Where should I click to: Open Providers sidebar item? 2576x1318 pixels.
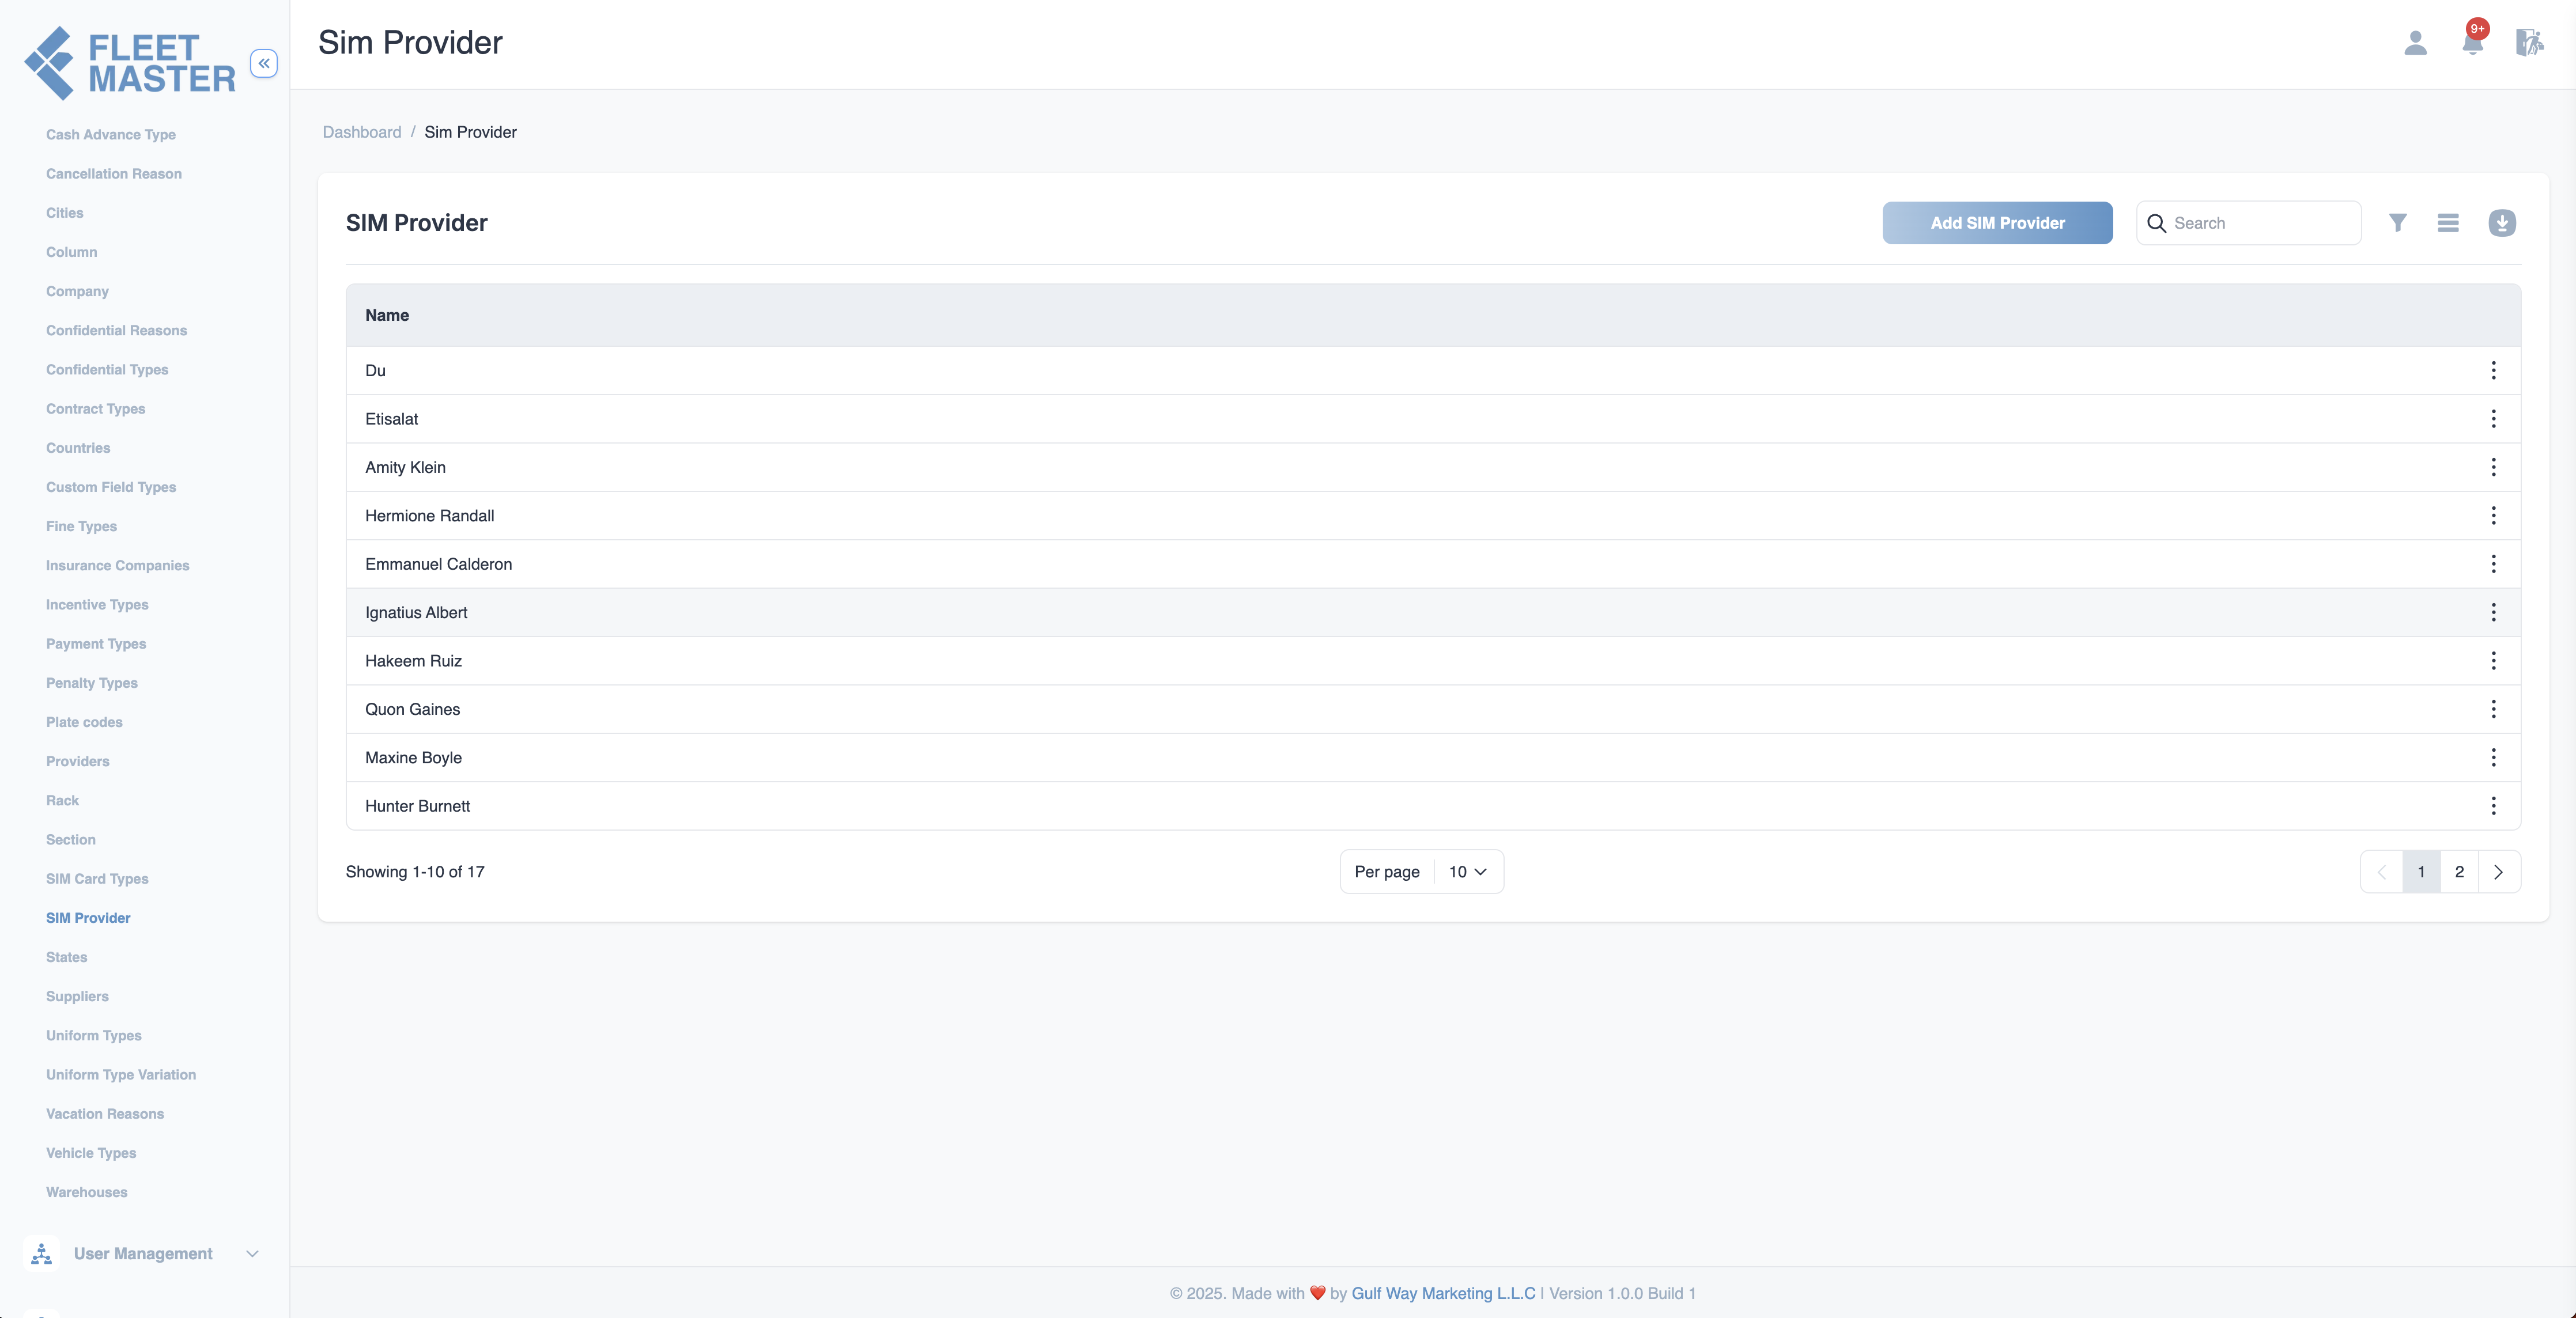tap(78, 762)
